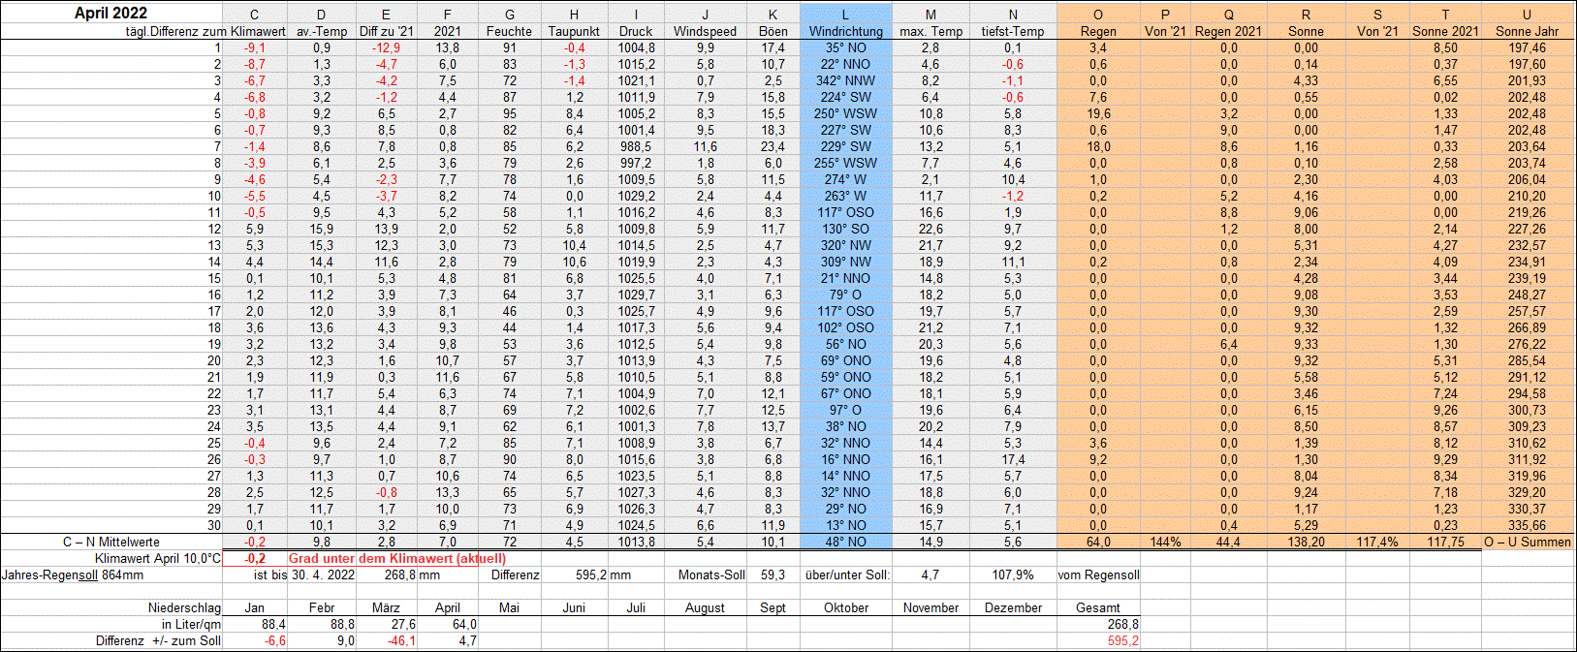Click the 144% rain comparison cell
The height and width of the screenshot is (652, 1577).
(x=1165, y=542)
